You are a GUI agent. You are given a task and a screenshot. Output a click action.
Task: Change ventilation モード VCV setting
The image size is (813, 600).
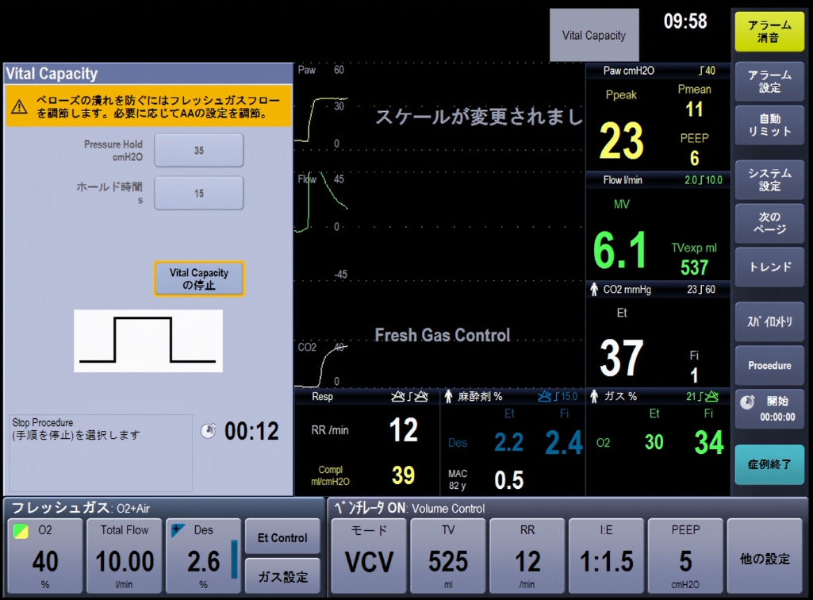click(x=369, y=556)
